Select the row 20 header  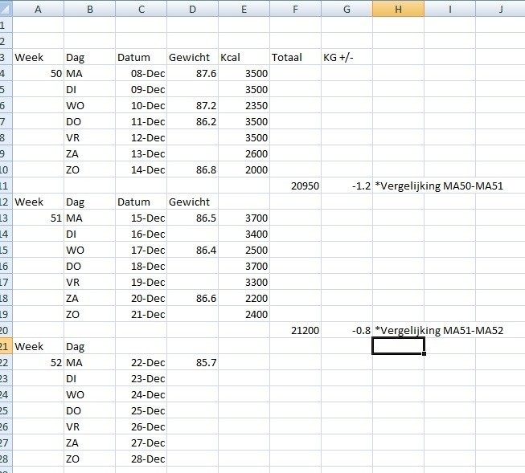[6, 330]
